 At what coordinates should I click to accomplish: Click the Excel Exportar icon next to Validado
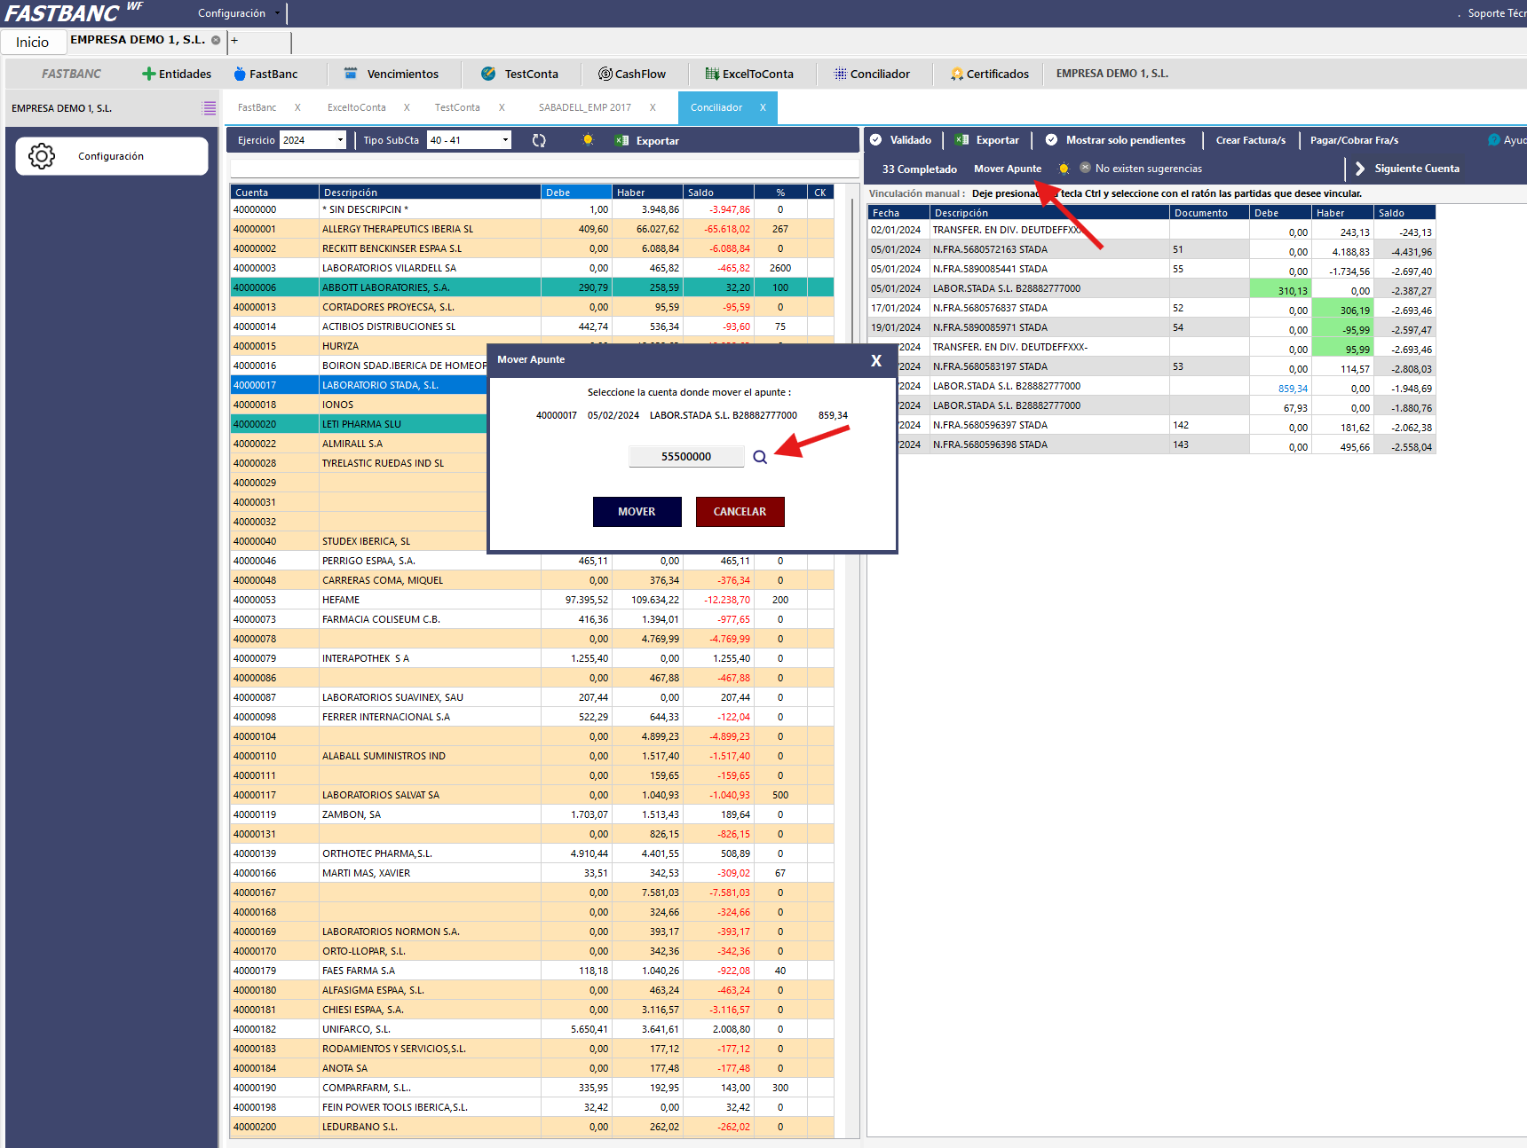pos(961,139)
